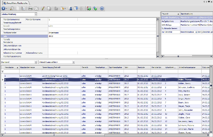The width and height of the screenshot is (213, 137).
Task: Select the row for Baum, Jens
Action: 106,102
